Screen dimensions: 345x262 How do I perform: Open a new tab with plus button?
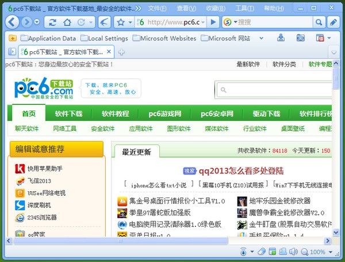122,52
